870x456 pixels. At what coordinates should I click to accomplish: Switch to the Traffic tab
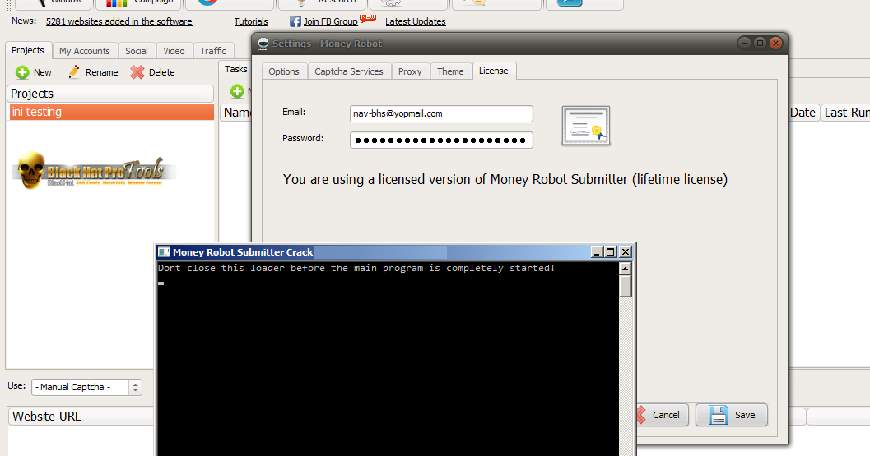(x=213, y=51)
